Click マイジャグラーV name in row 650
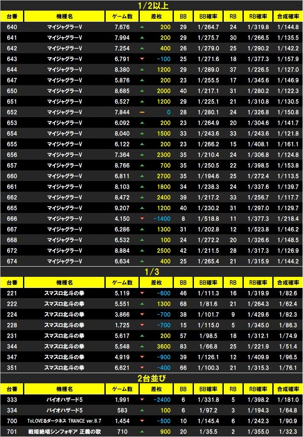 tap(64, 91)
